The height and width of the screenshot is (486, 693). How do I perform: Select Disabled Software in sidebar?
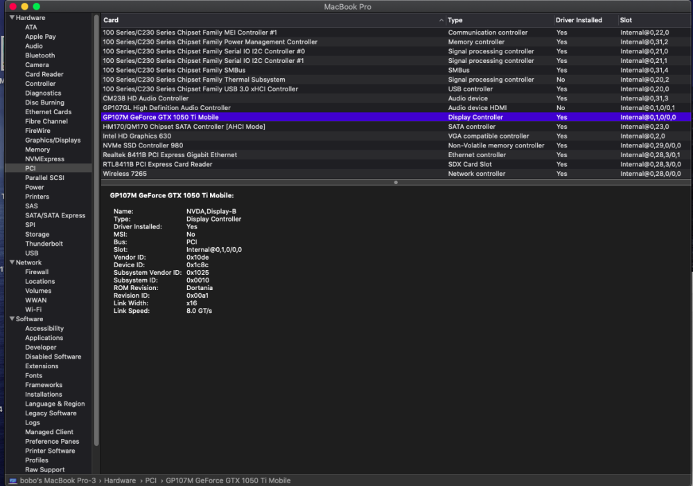tap(53, 357)
